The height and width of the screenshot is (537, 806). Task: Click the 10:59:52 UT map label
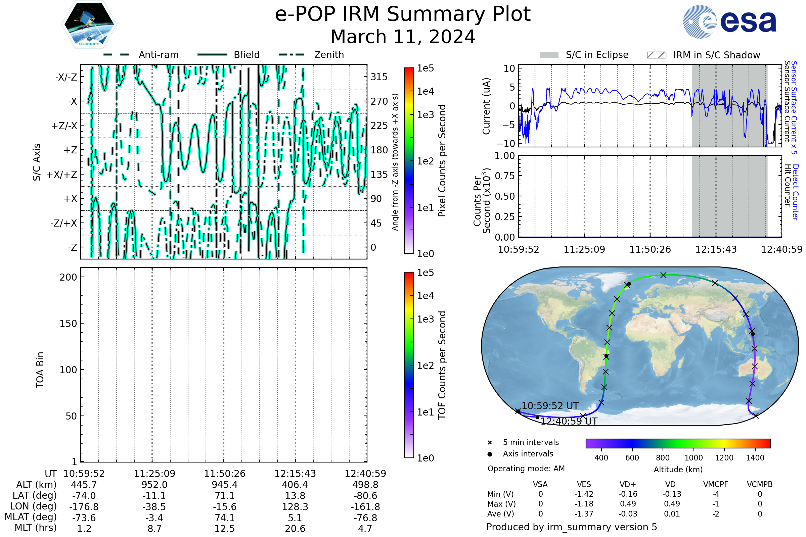click(x=550, y=406)
